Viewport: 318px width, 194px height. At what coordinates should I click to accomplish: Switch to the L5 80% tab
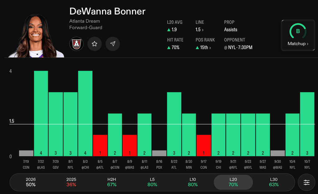[152, 182]
